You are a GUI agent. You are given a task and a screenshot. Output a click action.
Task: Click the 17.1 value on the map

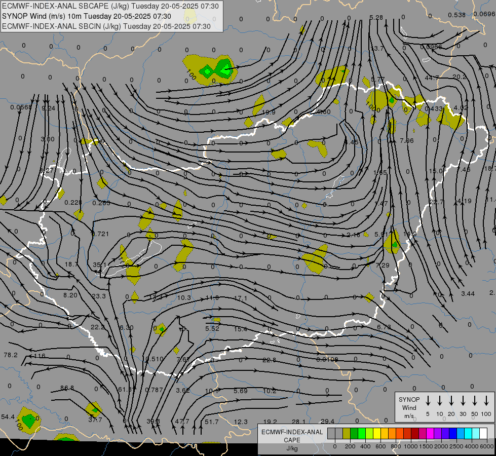pyautogui.click(x=241, y=298)
